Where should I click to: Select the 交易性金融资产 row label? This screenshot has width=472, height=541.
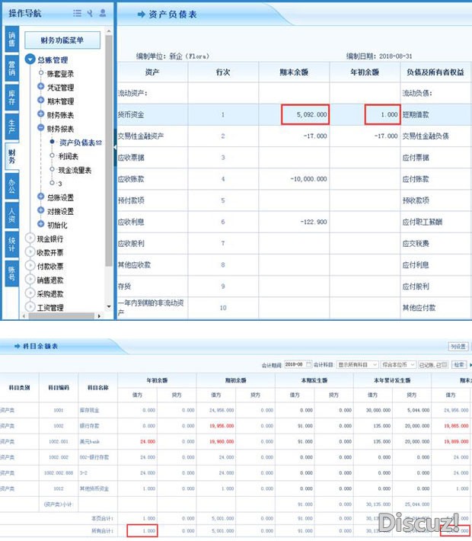click(x=141, y=136)
